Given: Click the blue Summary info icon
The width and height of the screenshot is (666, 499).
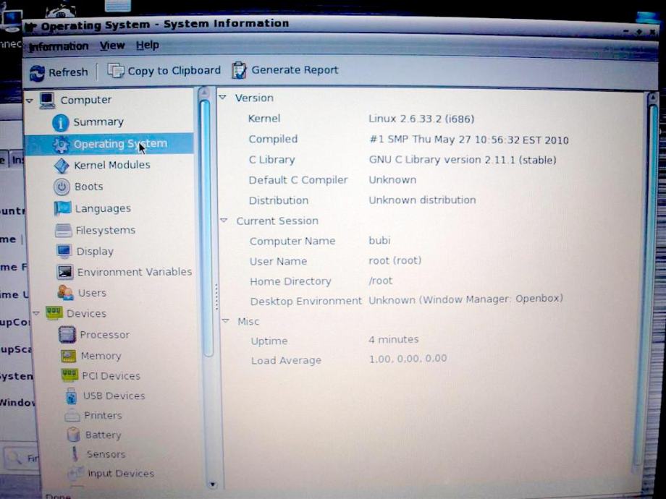Looking at the screenshot, I should click(x=61, y=123).
